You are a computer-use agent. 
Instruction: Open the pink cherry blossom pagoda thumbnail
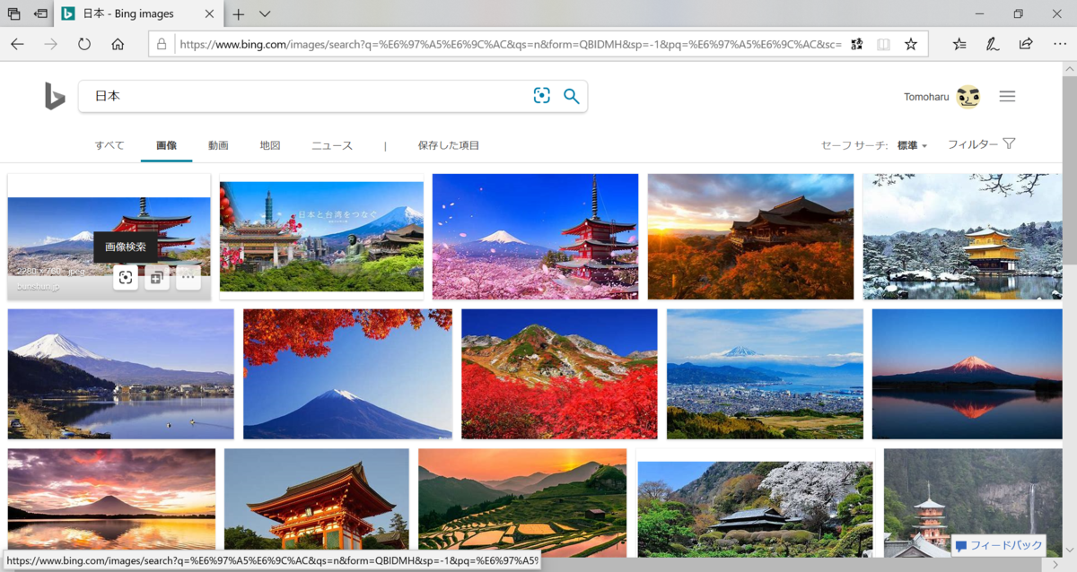535,237
